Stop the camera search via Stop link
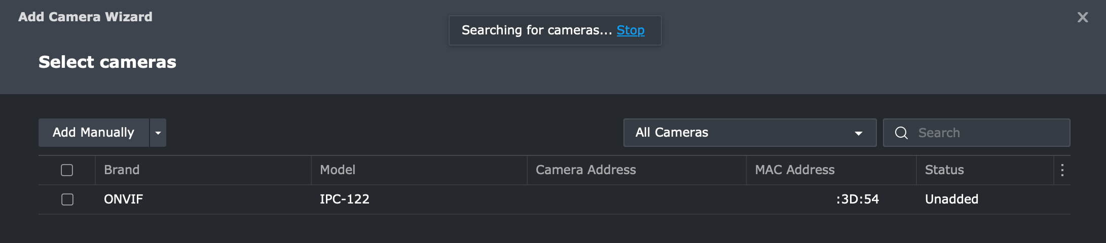Screen dimensions: 1106x243 (x=631, y=30)
